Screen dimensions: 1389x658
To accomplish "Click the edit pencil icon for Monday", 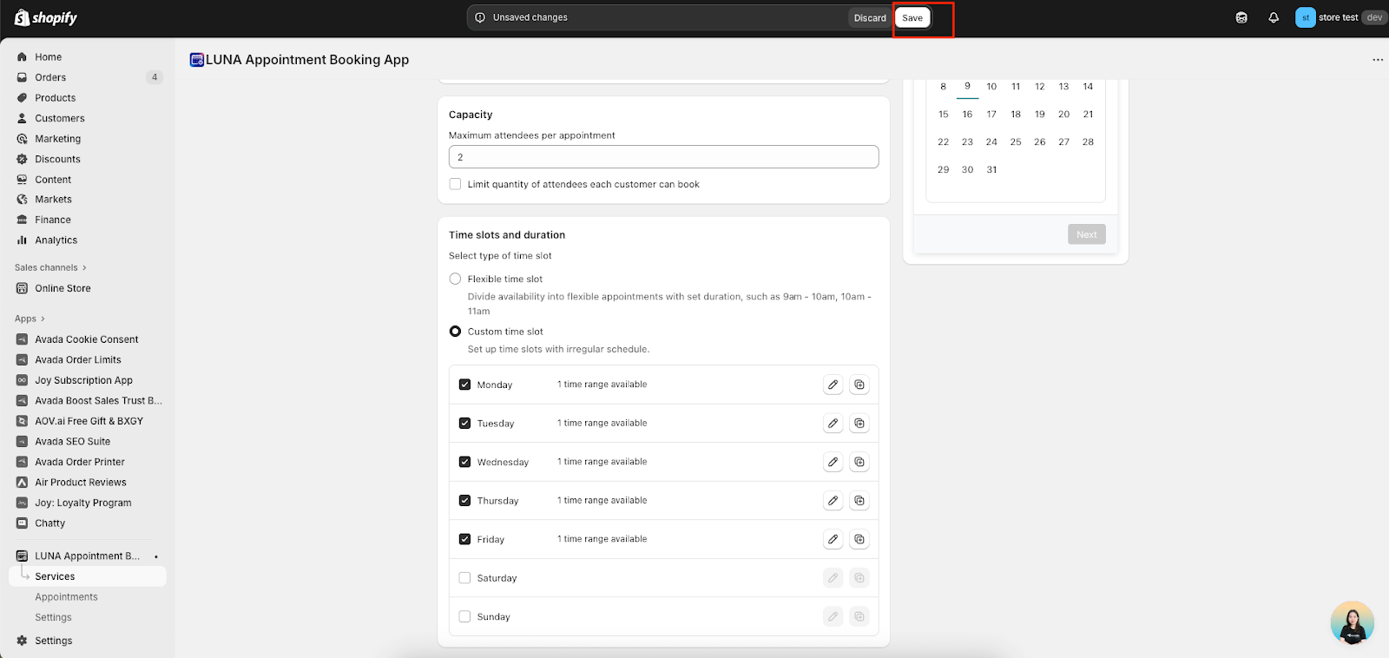I will pos(833,385).
